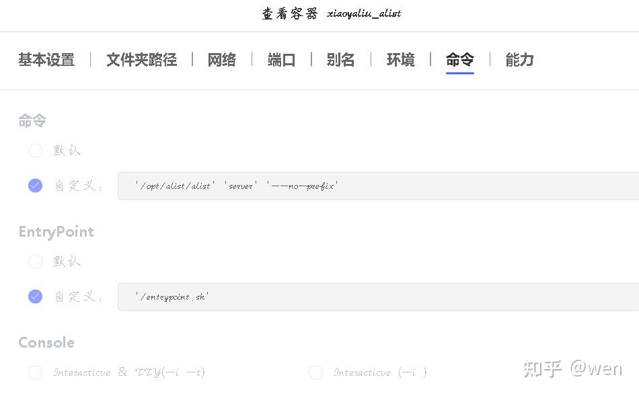
Task: Open the 能力 tab
Action: [519, 60]
